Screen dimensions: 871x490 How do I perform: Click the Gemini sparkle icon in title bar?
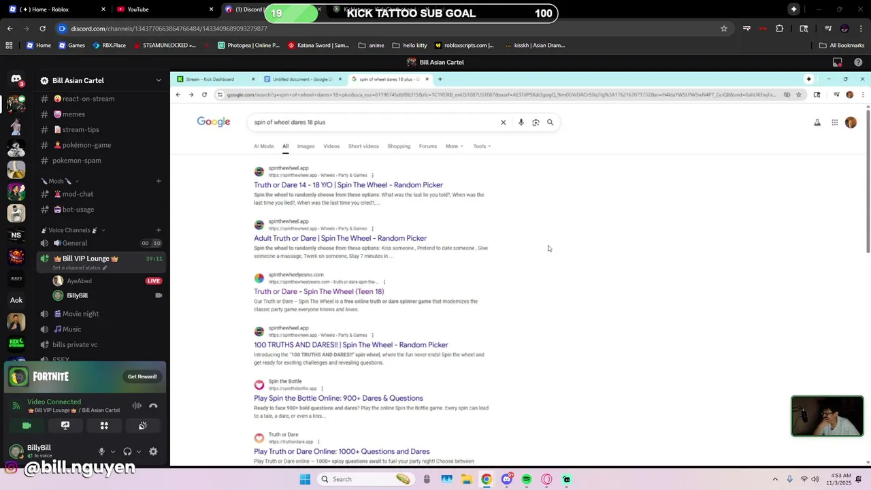coord(793,9)
